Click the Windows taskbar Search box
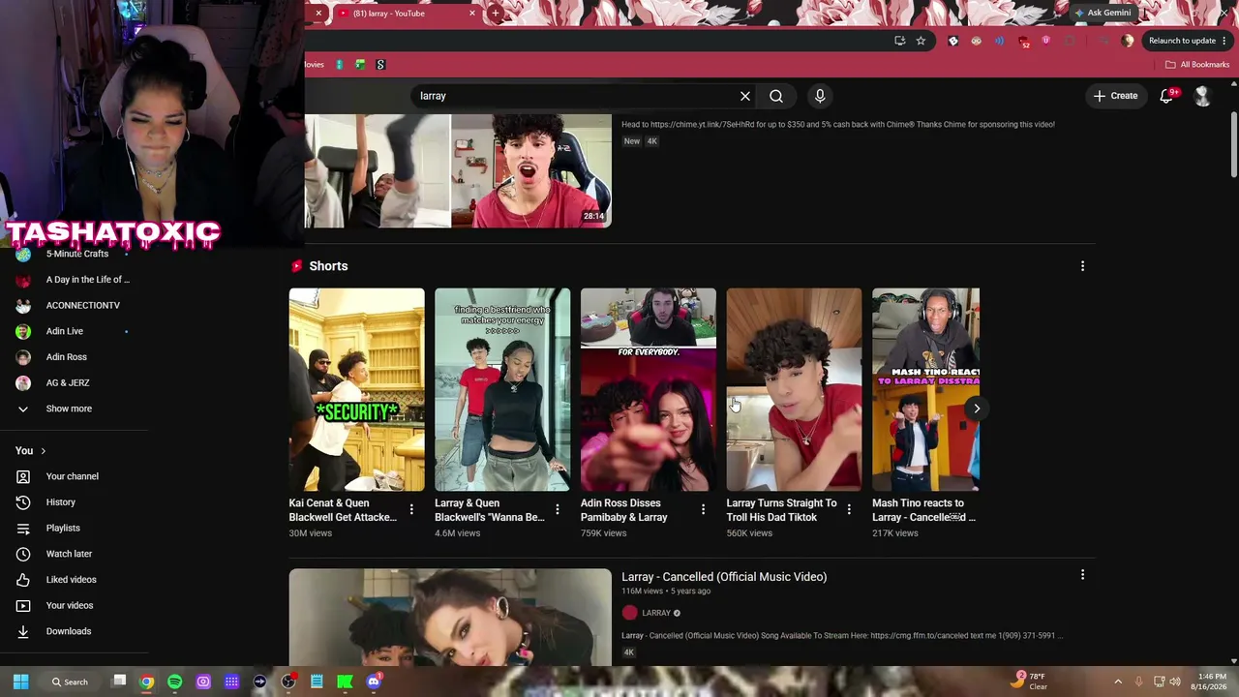 click(x=72, y=682)
